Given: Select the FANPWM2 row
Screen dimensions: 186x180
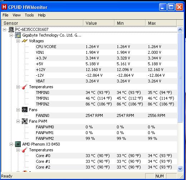Looking at the screenshot, I should (x=106, y=138).
